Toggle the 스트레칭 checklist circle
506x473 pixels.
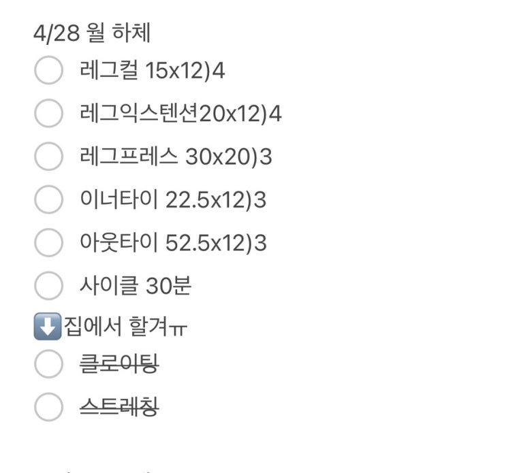(48, 407)
